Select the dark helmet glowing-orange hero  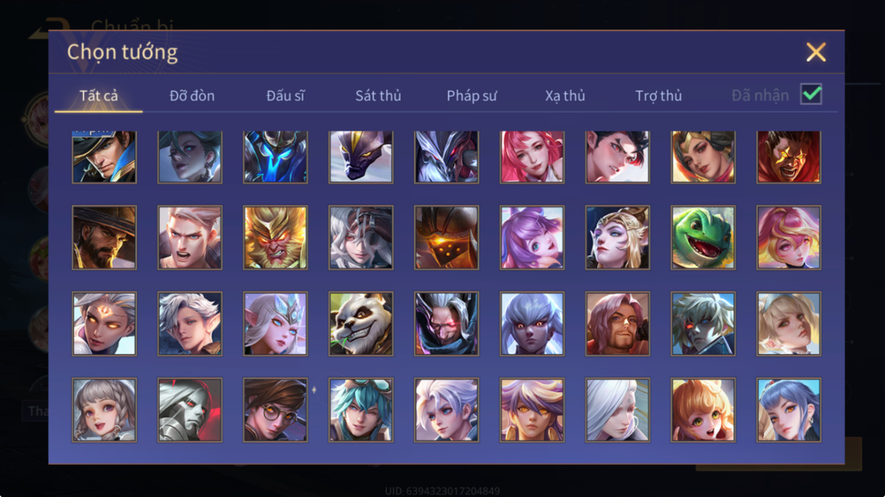pyautogui.click(x=446, y=238)
